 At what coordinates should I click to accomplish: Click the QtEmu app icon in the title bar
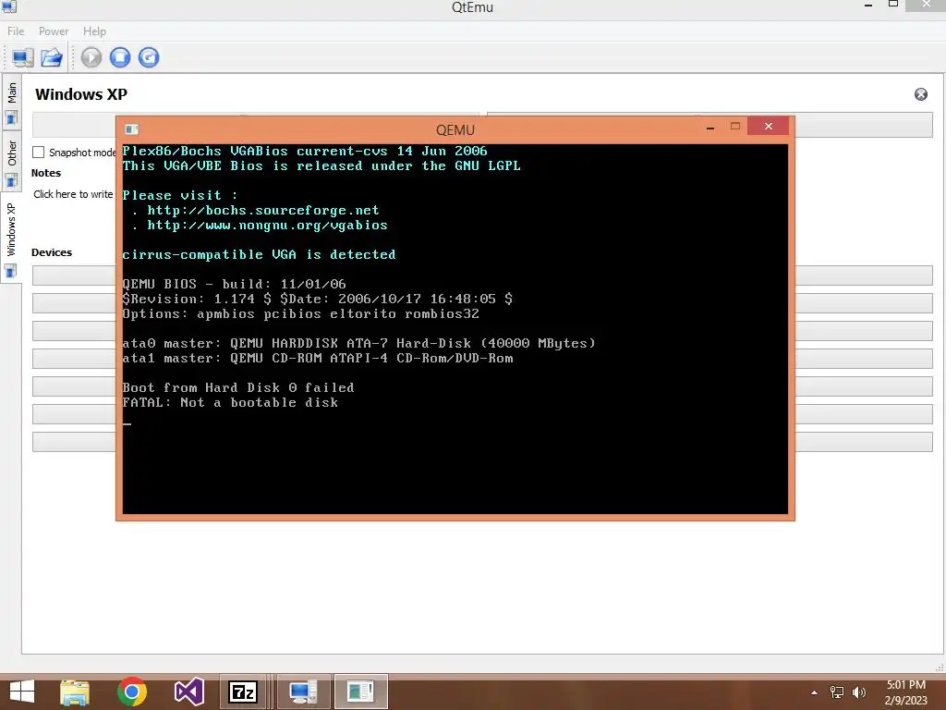click(x=8, y=6)
